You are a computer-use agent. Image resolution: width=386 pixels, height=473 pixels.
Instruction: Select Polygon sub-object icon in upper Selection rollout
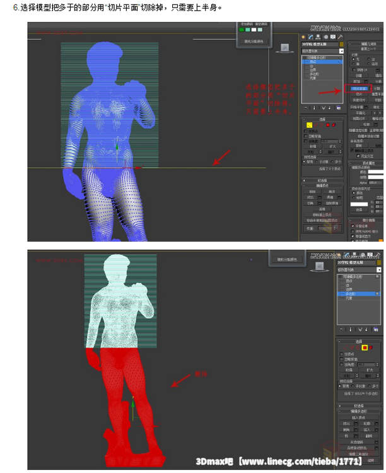click(328, 126)
